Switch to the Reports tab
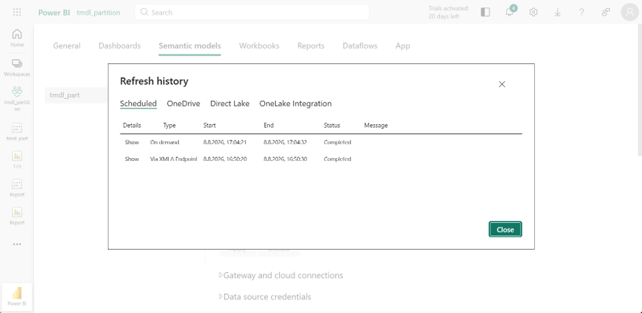The width and height of the screenshot is (642, 313). 311,46
